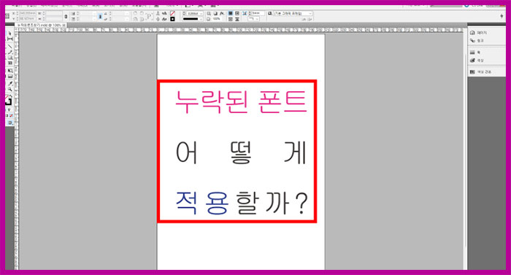Click the Y position field

[x=28, y=18]
